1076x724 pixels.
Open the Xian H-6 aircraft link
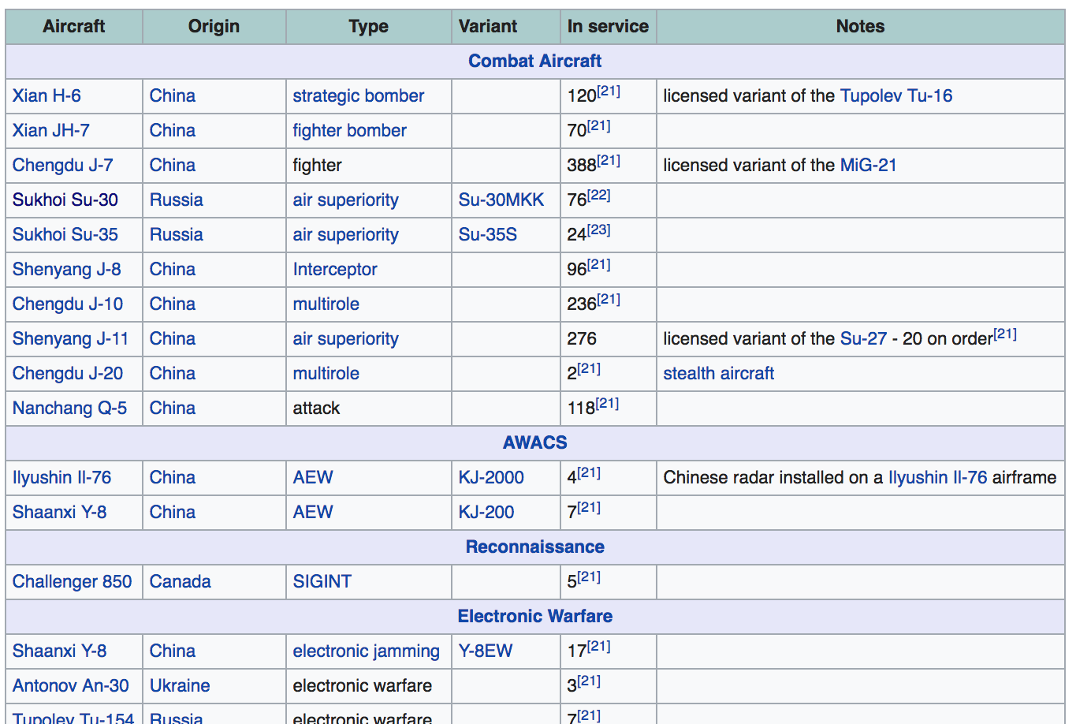coord(47,96)
